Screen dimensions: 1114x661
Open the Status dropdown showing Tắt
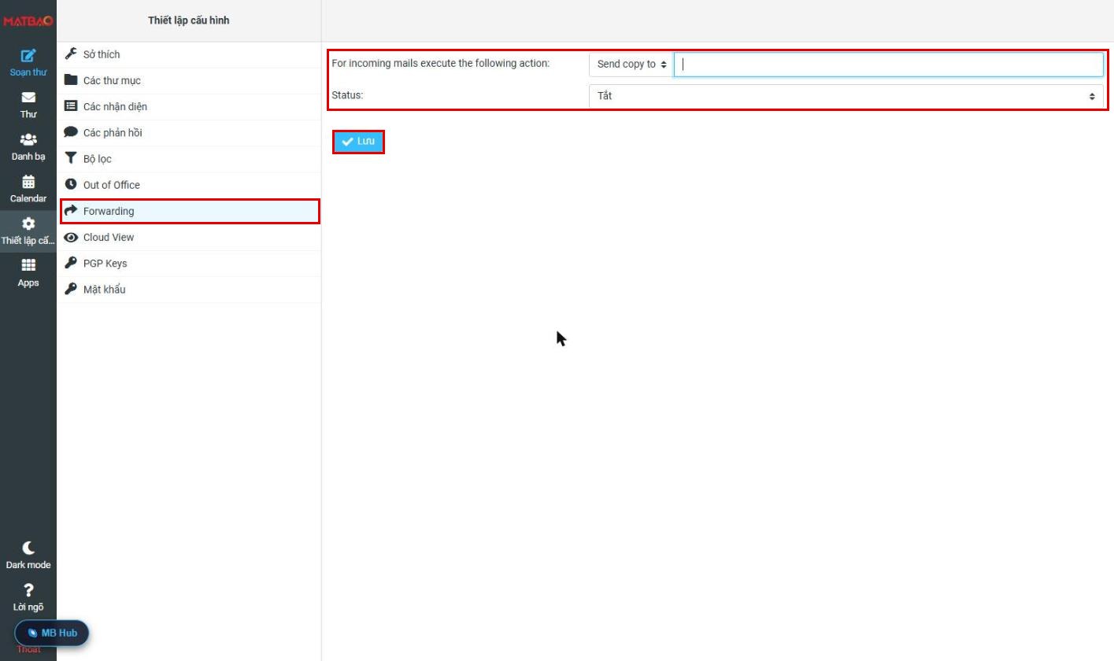click(846, 96)
